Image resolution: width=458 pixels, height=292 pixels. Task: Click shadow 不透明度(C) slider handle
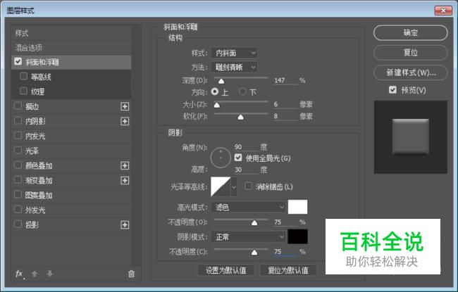254,253
